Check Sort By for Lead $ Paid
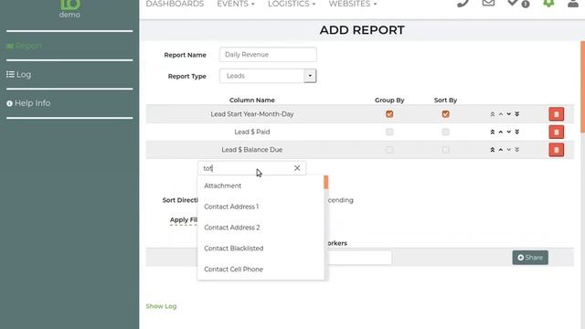Screen dimensions: 585x329 tap(445, 132)
